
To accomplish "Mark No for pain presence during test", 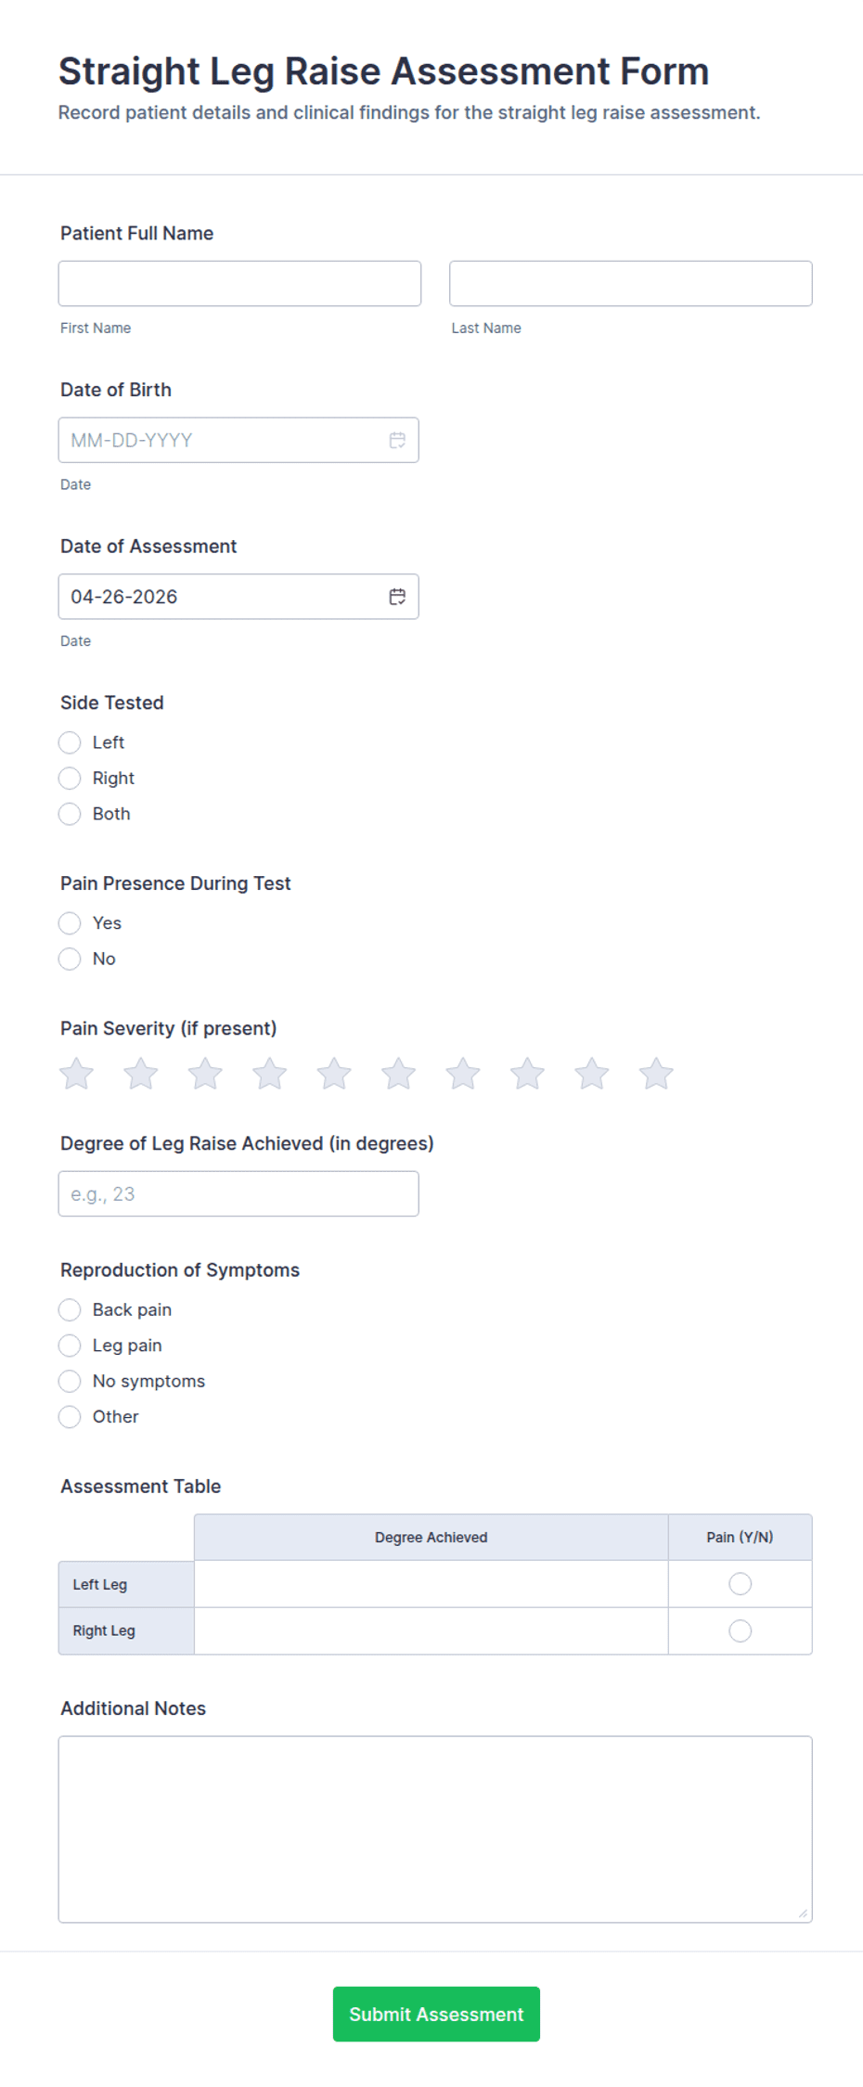I will point(70,959).
